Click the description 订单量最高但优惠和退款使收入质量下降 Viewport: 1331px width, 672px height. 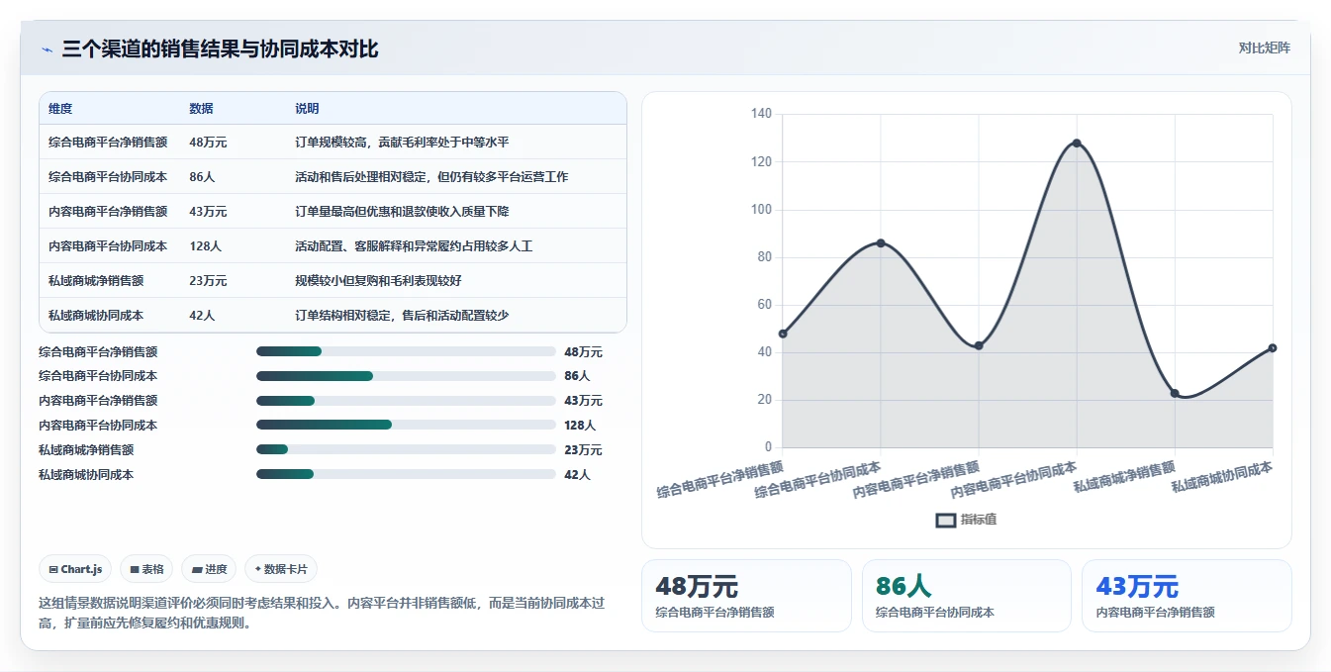pos(402,212)
